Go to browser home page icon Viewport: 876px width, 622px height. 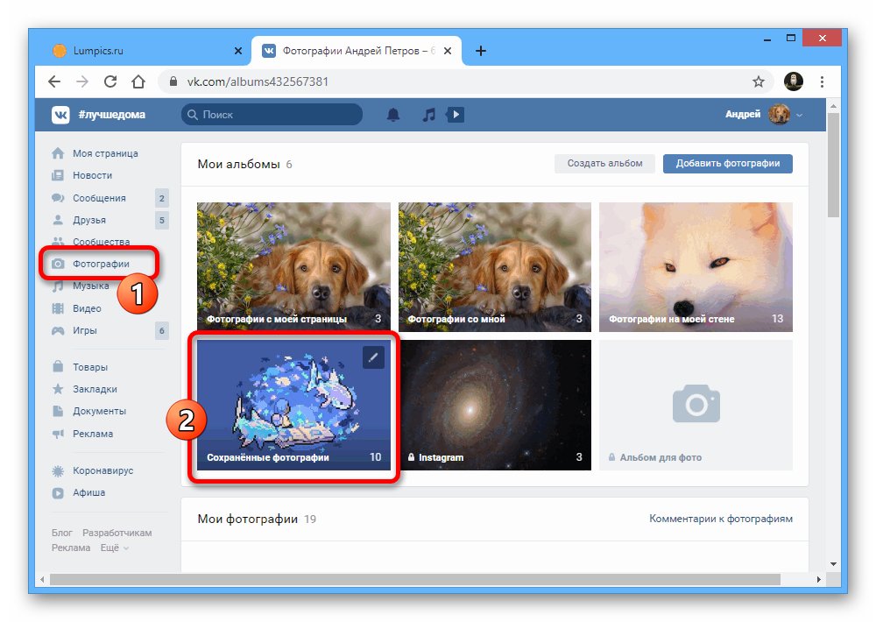click(x=138, y=81)
